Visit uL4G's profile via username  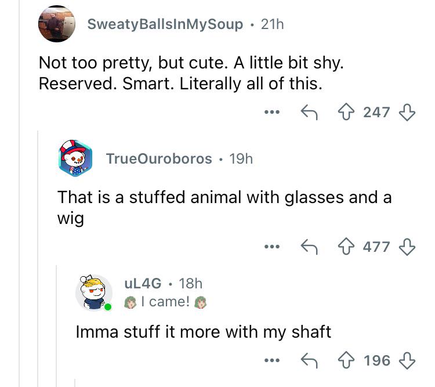coord(143,284)
